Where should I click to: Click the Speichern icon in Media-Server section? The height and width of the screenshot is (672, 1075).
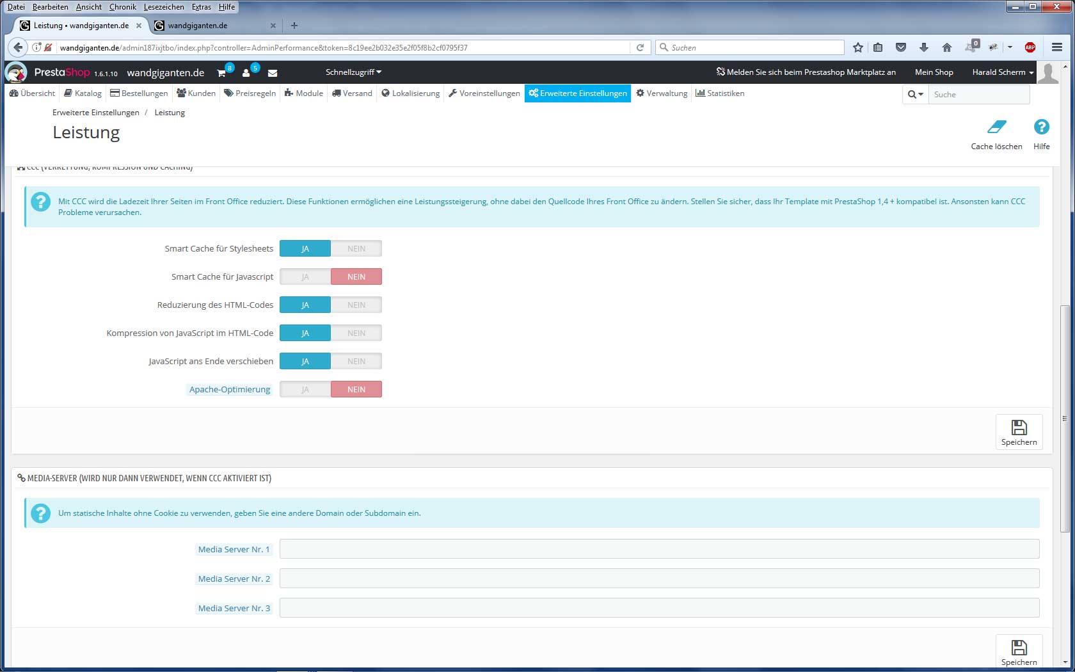1019,647
